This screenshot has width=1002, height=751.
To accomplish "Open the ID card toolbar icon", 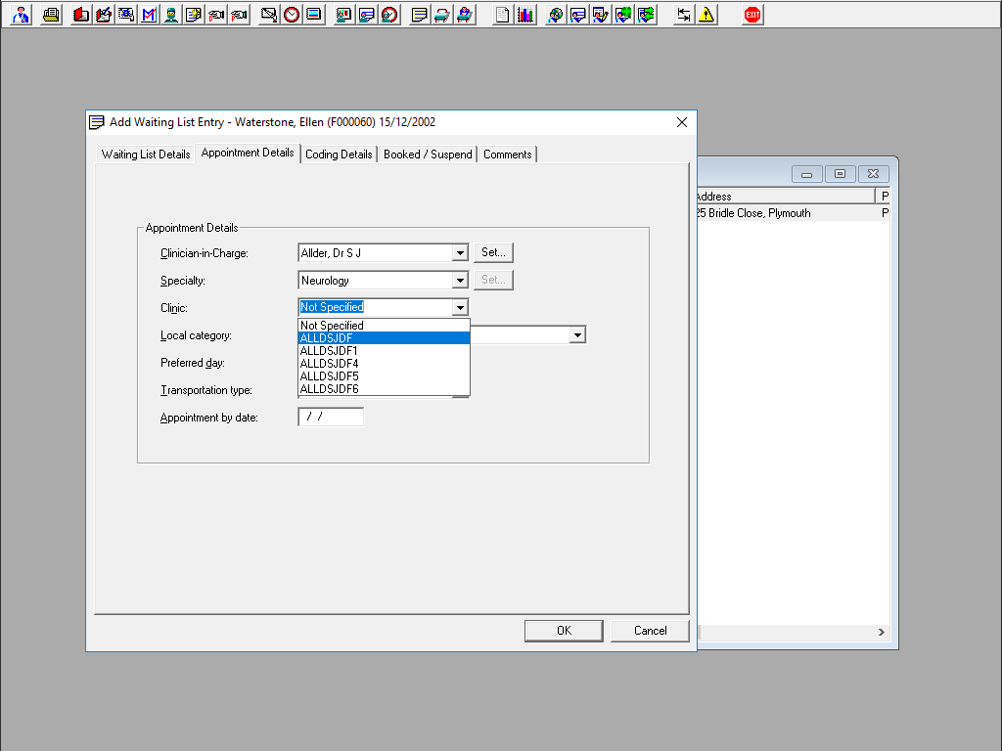I will (x=126, y=15).
